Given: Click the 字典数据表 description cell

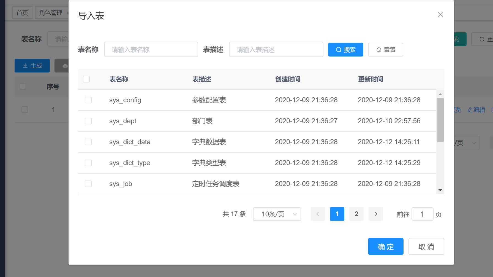Looking at the screenshot, I should click(209, 142).
